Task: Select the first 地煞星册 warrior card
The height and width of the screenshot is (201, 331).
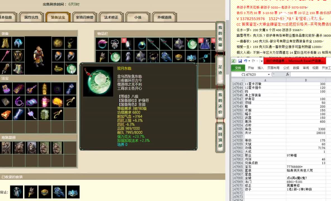Action: pyautogui.click(x=6, y=148)
